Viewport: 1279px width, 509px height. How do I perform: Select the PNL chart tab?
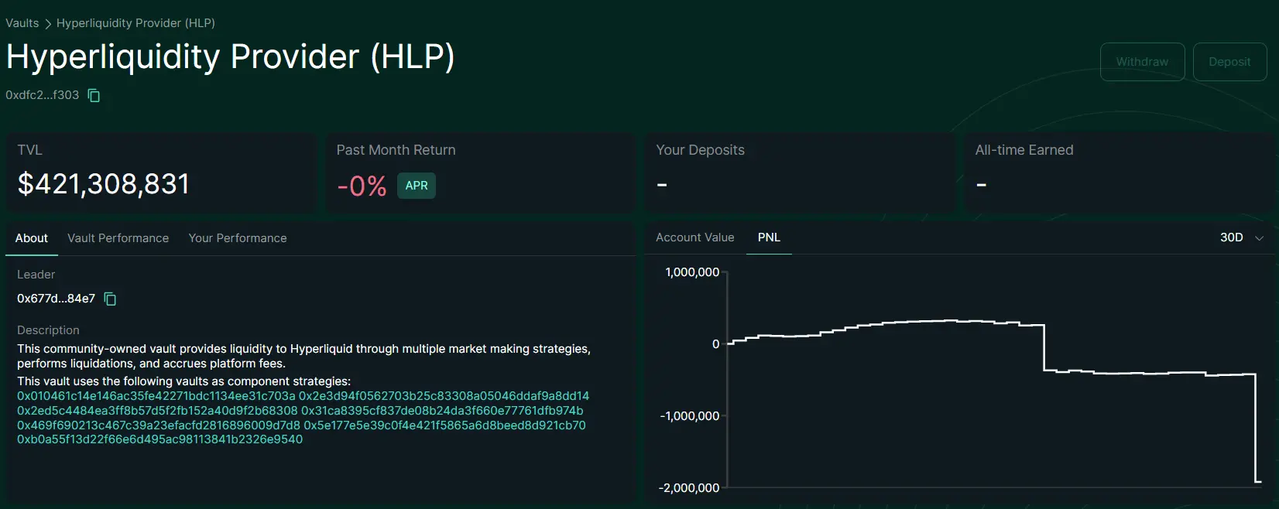coord(769,237)
